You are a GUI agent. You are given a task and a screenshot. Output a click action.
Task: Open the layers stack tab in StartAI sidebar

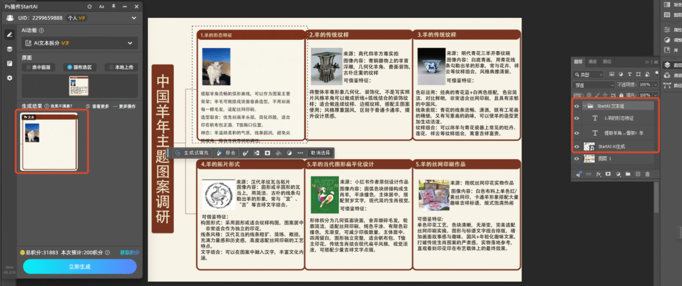click(x=9, y=49)
